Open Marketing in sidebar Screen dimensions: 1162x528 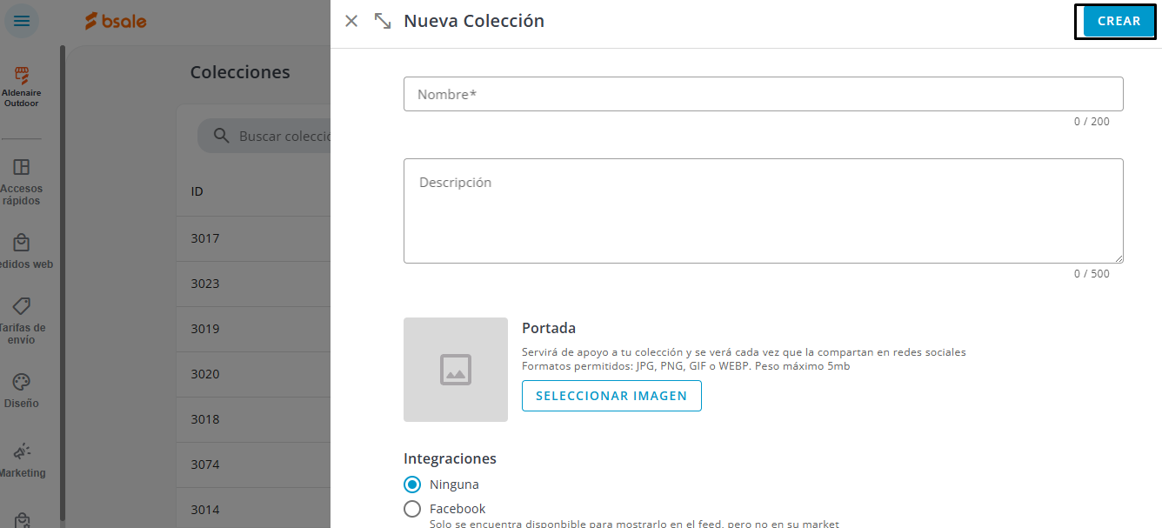(x=22, y=459)
